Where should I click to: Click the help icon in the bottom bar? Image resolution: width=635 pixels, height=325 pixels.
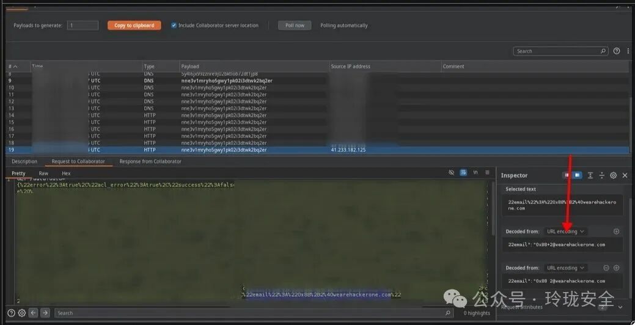[12, 313]
